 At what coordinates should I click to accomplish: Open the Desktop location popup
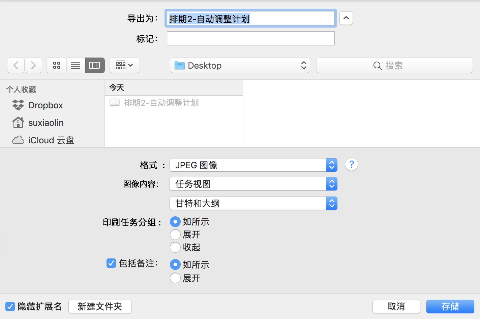click(240, 65)
